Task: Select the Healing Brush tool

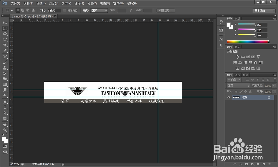Action: (5, 57)
